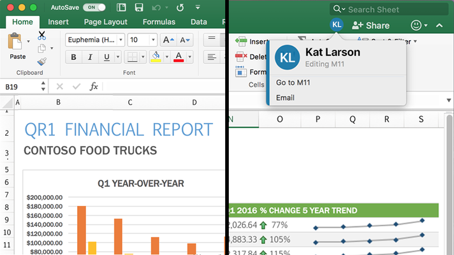Open the borders options dropdown arrow

coord(143,57)
